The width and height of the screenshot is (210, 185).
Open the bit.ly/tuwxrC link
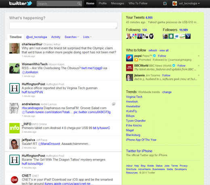pos(101,128)
